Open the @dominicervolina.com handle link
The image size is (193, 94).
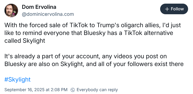coord(48,14)
